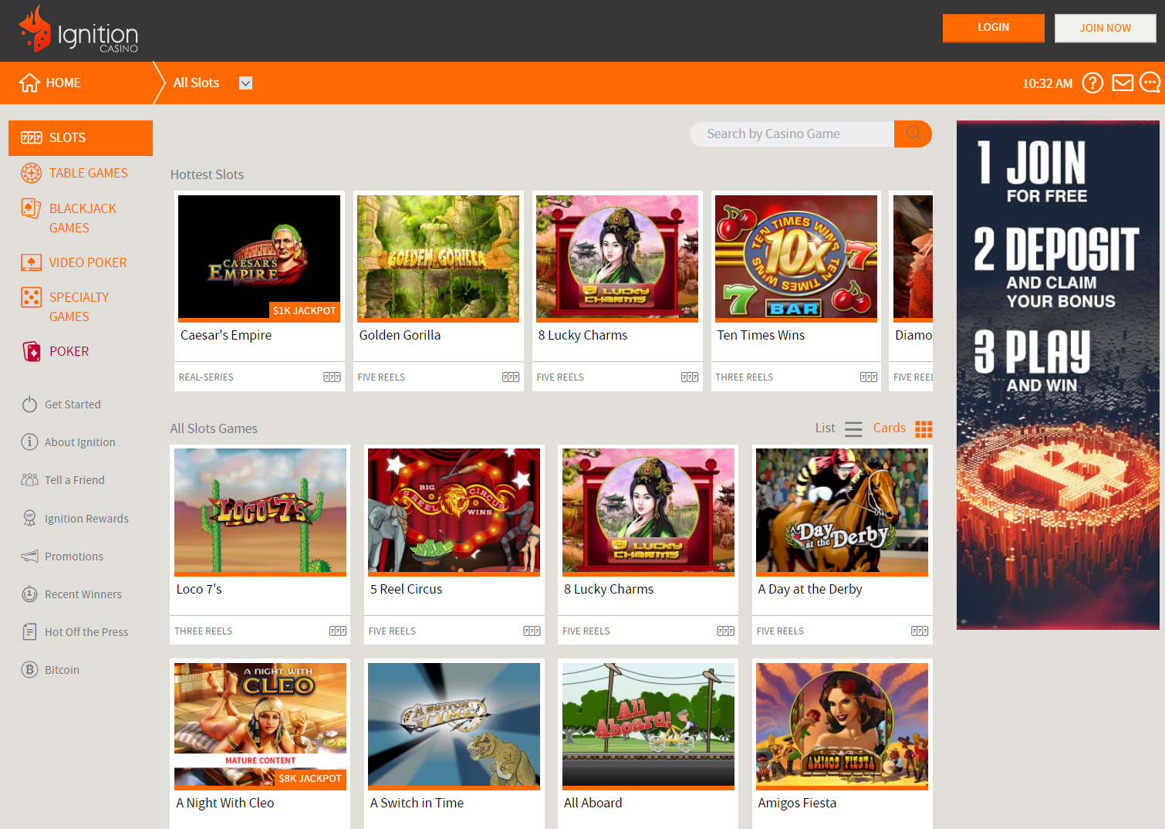Open A Night With Cleo thumbnail
This screenshot has height=829, width=1165.
point(260,725)
